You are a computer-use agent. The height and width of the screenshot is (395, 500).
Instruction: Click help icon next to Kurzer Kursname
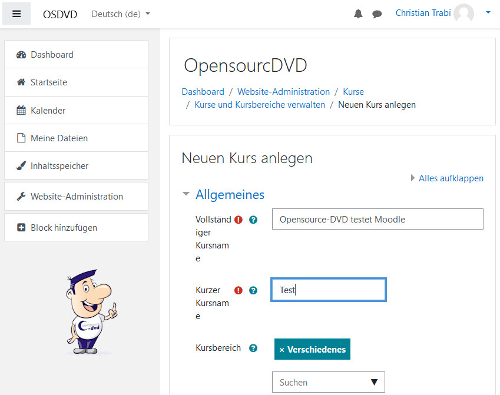pos(253,290)
